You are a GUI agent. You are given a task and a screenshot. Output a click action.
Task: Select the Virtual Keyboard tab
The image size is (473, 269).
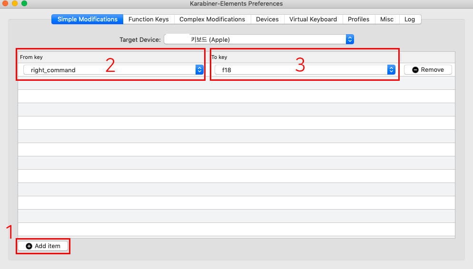tap(313, 19)
